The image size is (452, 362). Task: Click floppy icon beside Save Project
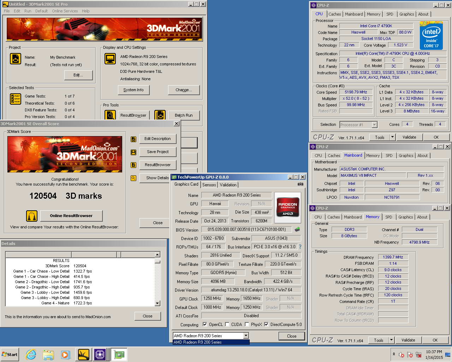coord(133,152)
